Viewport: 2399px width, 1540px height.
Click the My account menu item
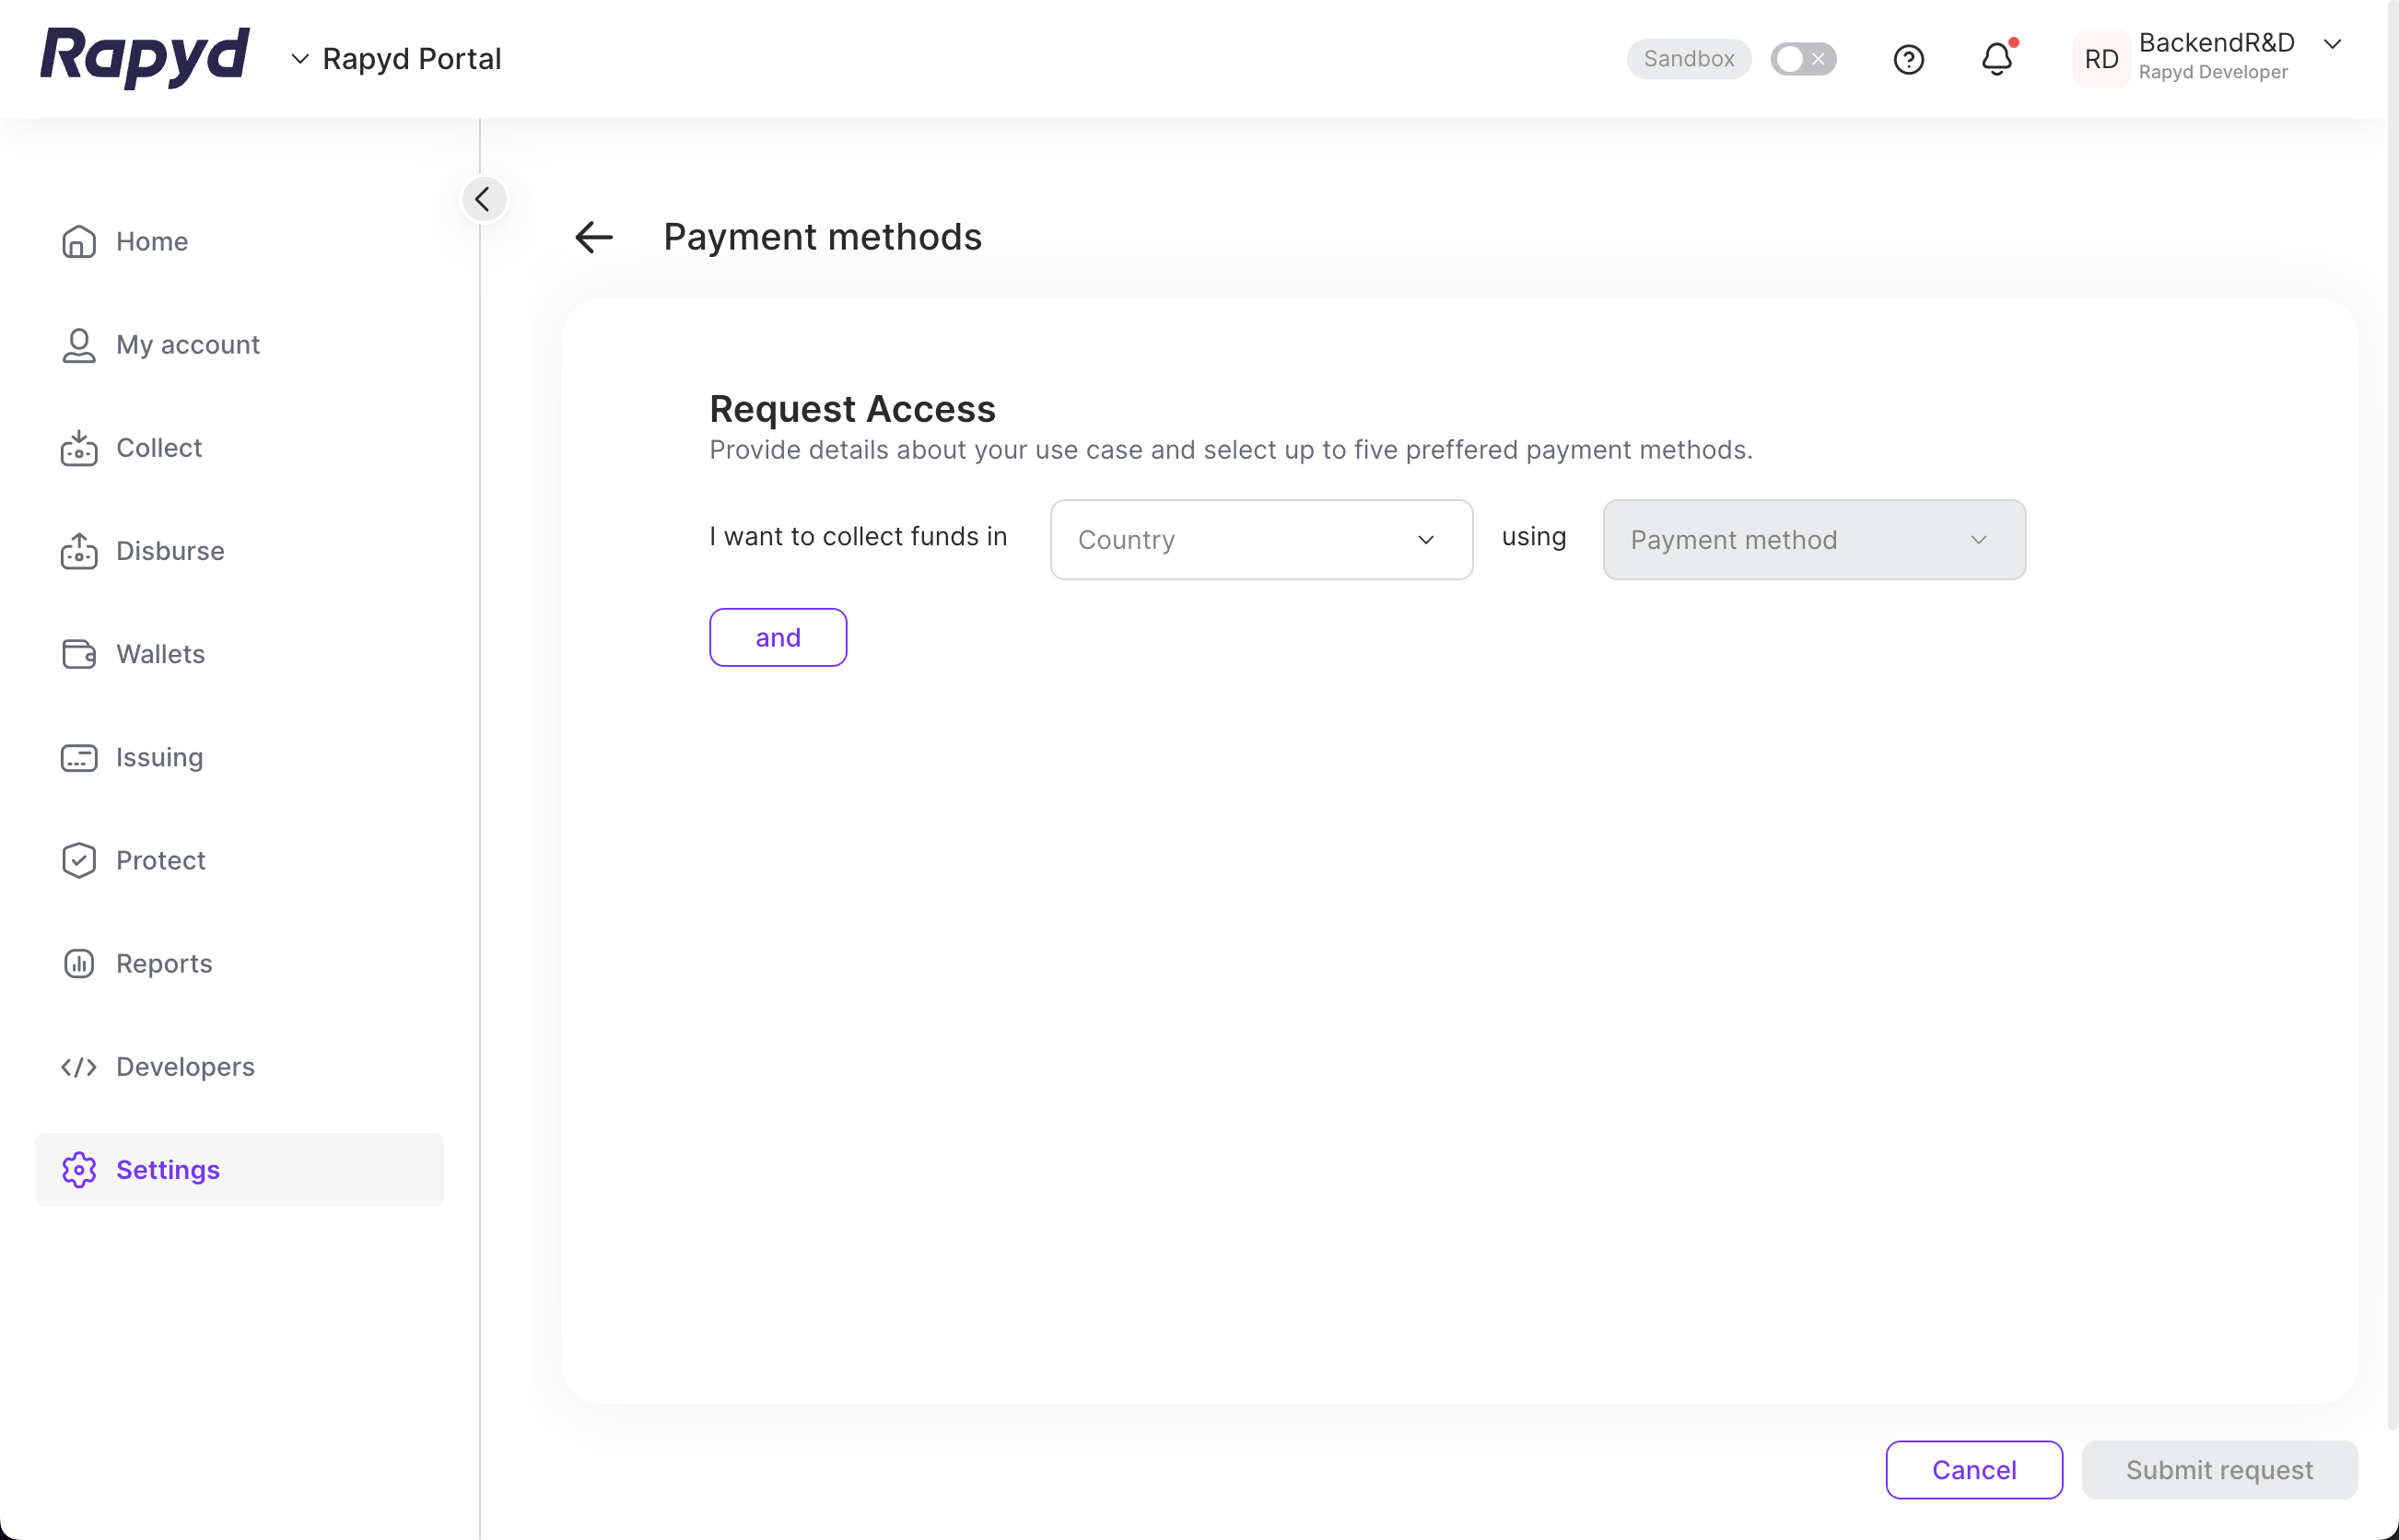(187, 344)
